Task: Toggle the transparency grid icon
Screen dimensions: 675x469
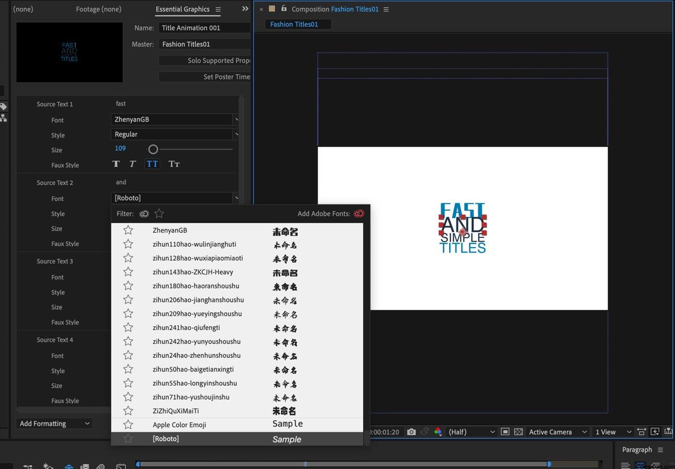Action: (x=518, y=432)
